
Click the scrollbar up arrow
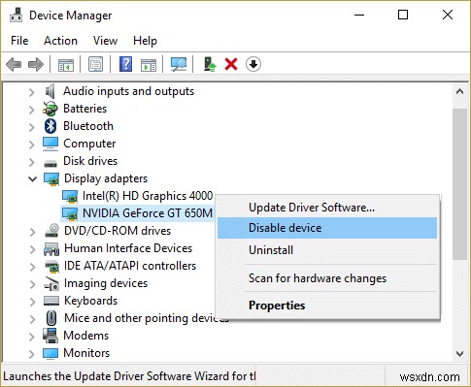click(459, 91)
